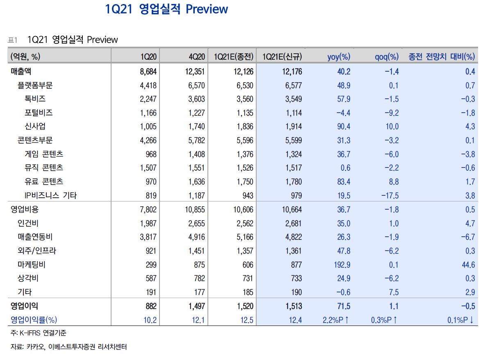Click the 1Q20 revenue value '8,684'

148,72
